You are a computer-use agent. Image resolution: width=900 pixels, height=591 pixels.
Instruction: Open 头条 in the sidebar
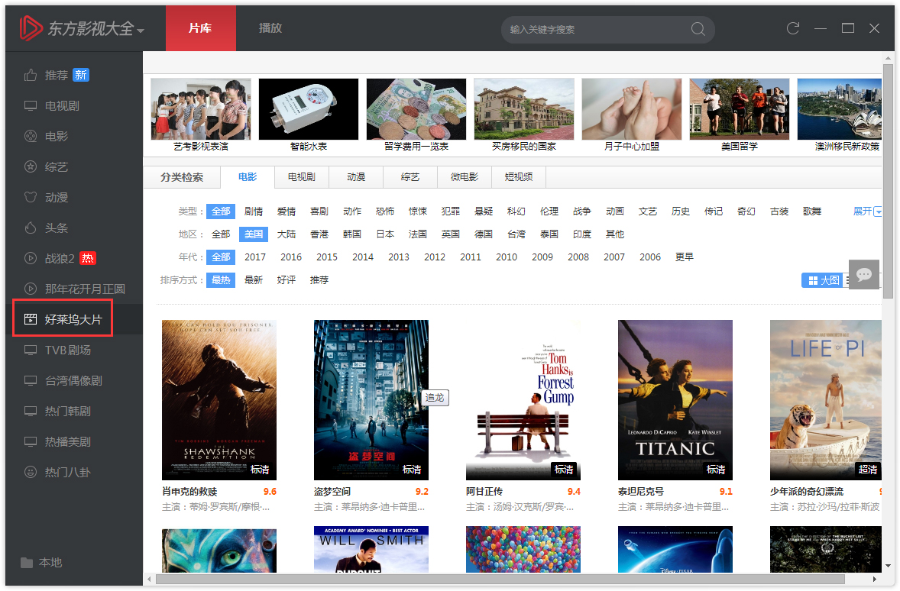pyautogui.click(x=57, y=228)
